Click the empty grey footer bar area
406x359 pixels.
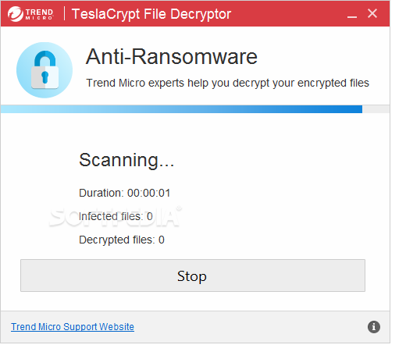[x=250, y=327]
